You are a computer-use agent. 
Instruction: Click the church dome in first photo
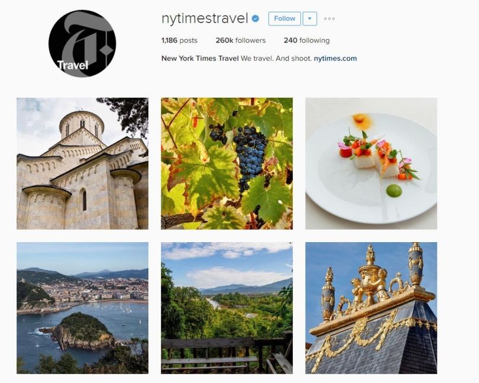click(x=82, y=124)
